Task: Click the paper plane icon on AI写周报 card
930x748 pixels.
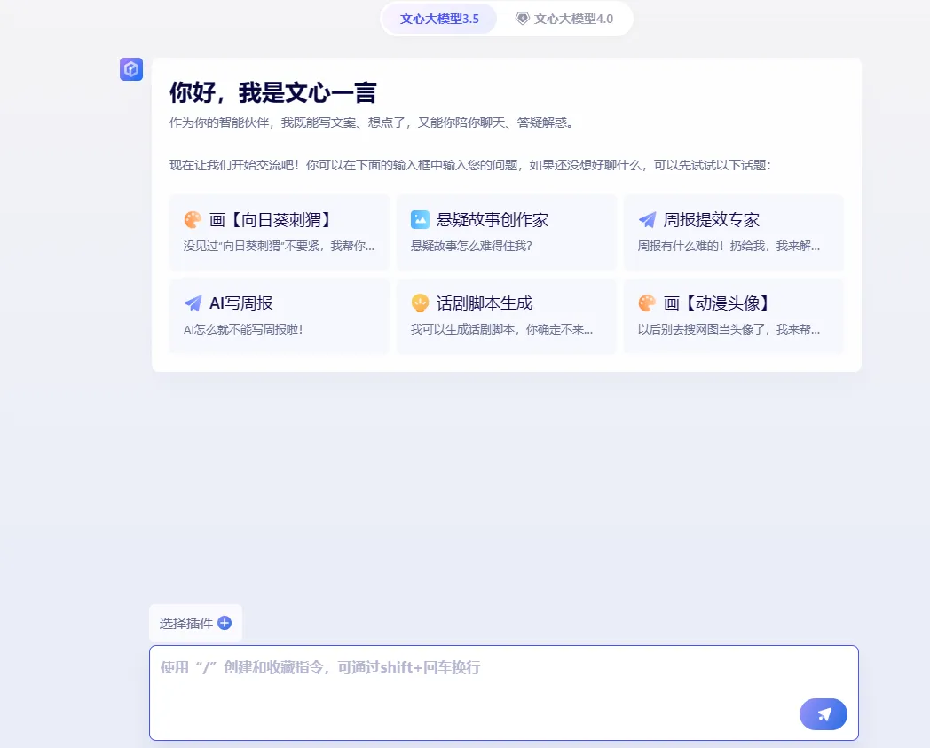Action: click(x=192, y=303)
